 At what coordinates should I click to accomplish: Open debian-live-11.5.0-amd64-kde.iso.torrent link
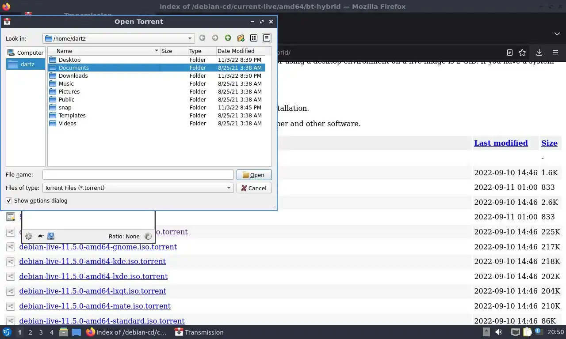(92, 261)
